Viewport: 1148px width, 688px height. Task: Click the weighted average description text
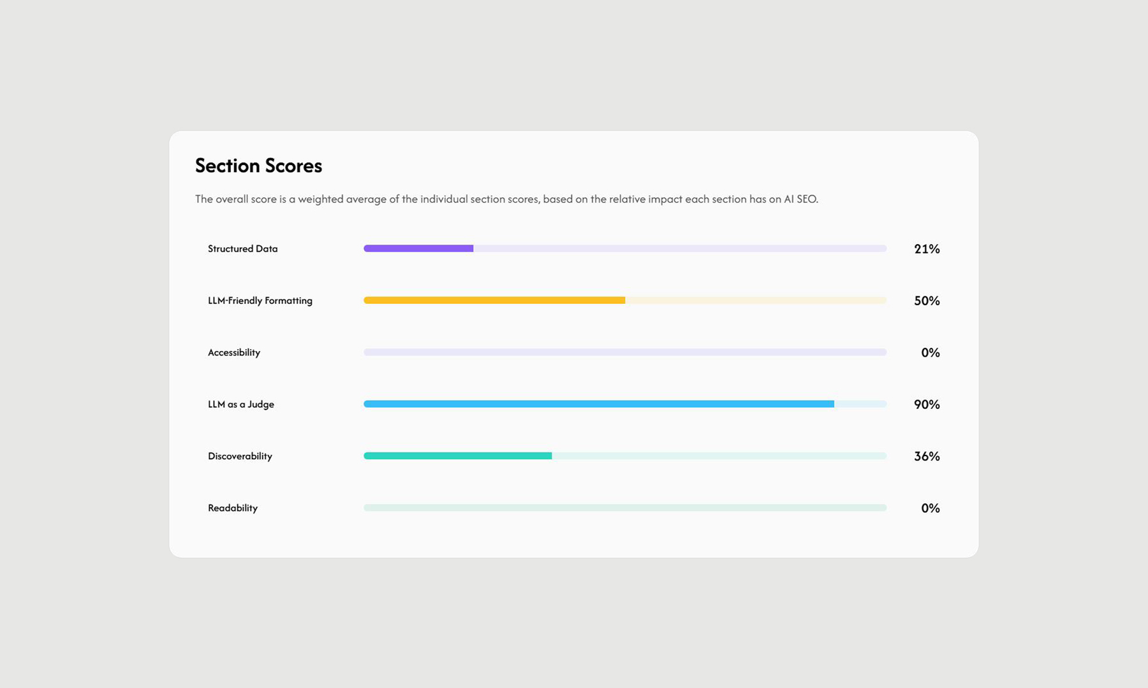tap(506, 199)
